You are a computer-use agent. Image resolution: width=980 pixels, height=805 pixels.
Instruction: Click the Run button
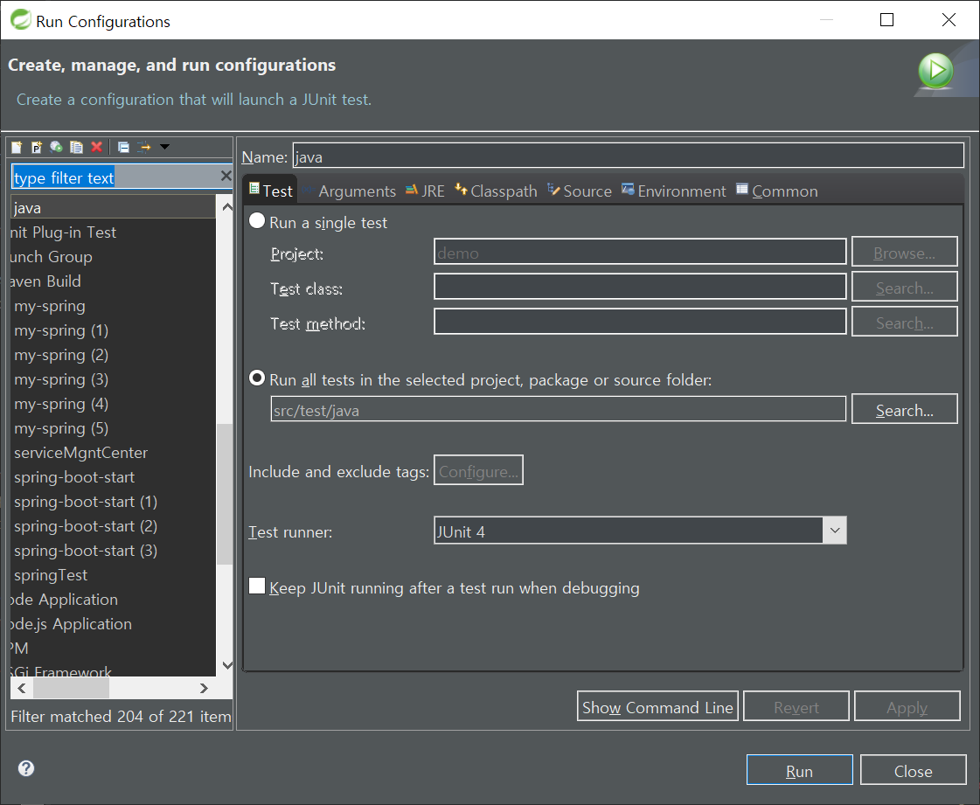[x=799, y=770]
